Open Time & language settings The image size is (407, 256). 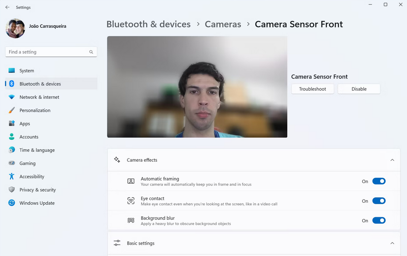tap(51, 150)
